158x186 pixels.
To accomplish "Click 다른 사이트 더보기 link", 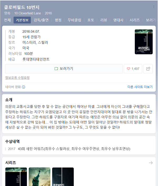I will 140,87.
